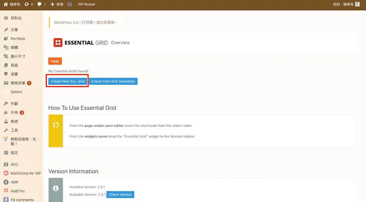Viewport: 366px width, 202px height.
Task: Click the 'Version Information' heading
Action: tap(73, 171)
